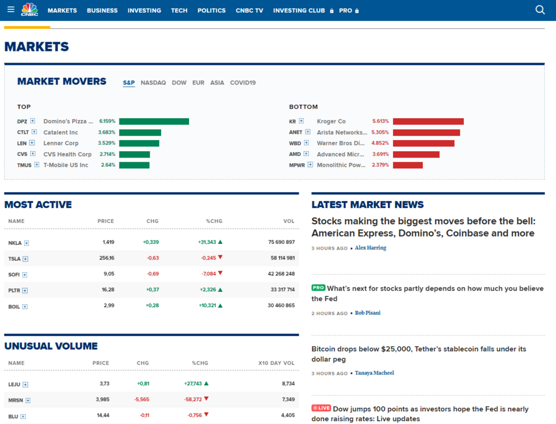This screenshot has width=556, height=424.
Task: Add NKLA to watchlist plus icon
Action: 27,243
